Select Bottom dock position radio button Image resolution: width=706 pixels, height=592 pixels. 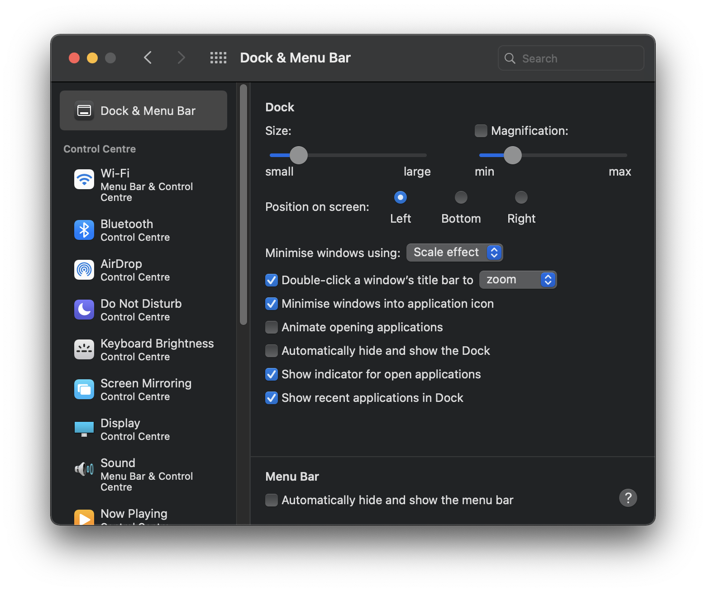click(x=461, y=197)
